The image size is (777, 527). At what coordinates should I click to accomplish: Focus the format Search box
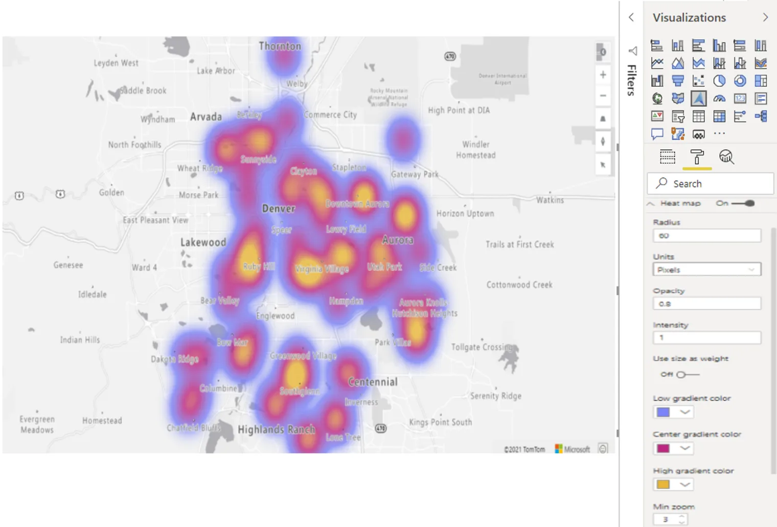[711, 184]
